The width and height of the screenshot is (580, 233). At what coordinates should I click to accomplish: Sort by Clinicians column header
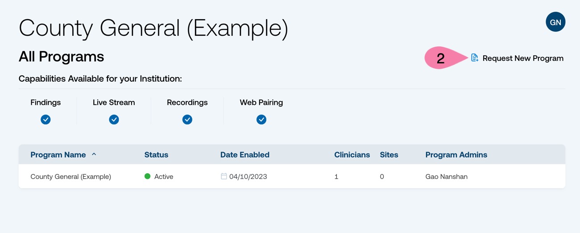352,155
